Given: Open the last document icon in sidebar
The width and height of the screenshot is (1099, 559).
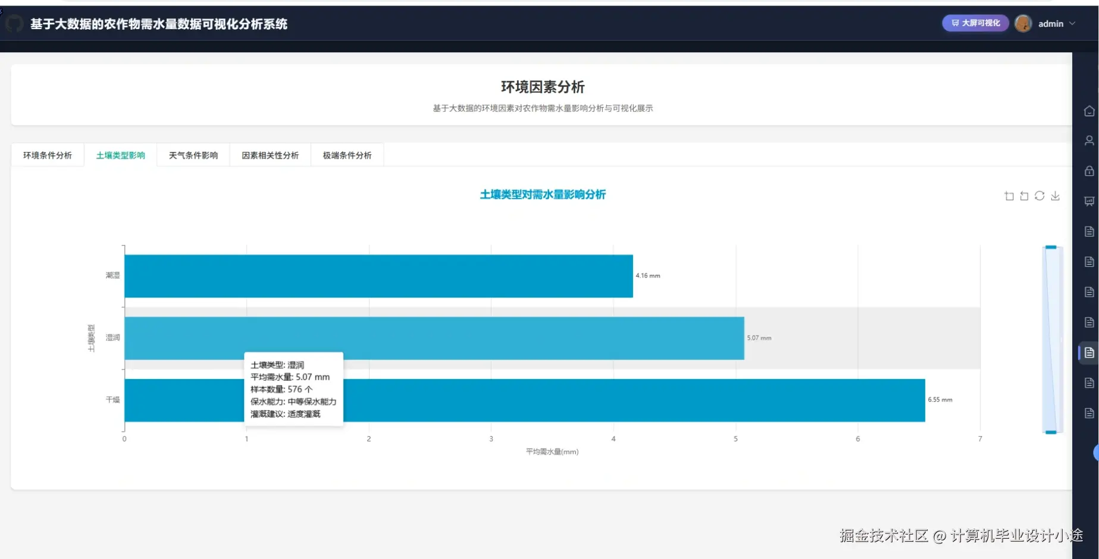Looking at the screenshot, I should 1089,413.
